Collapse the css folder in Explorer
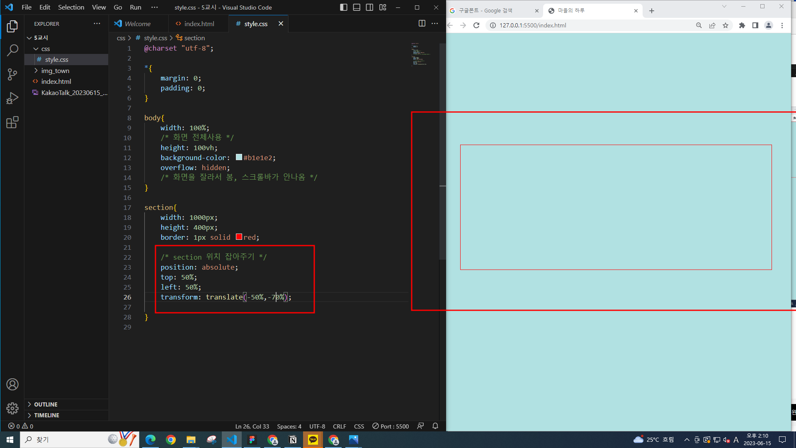 (45, 49)
